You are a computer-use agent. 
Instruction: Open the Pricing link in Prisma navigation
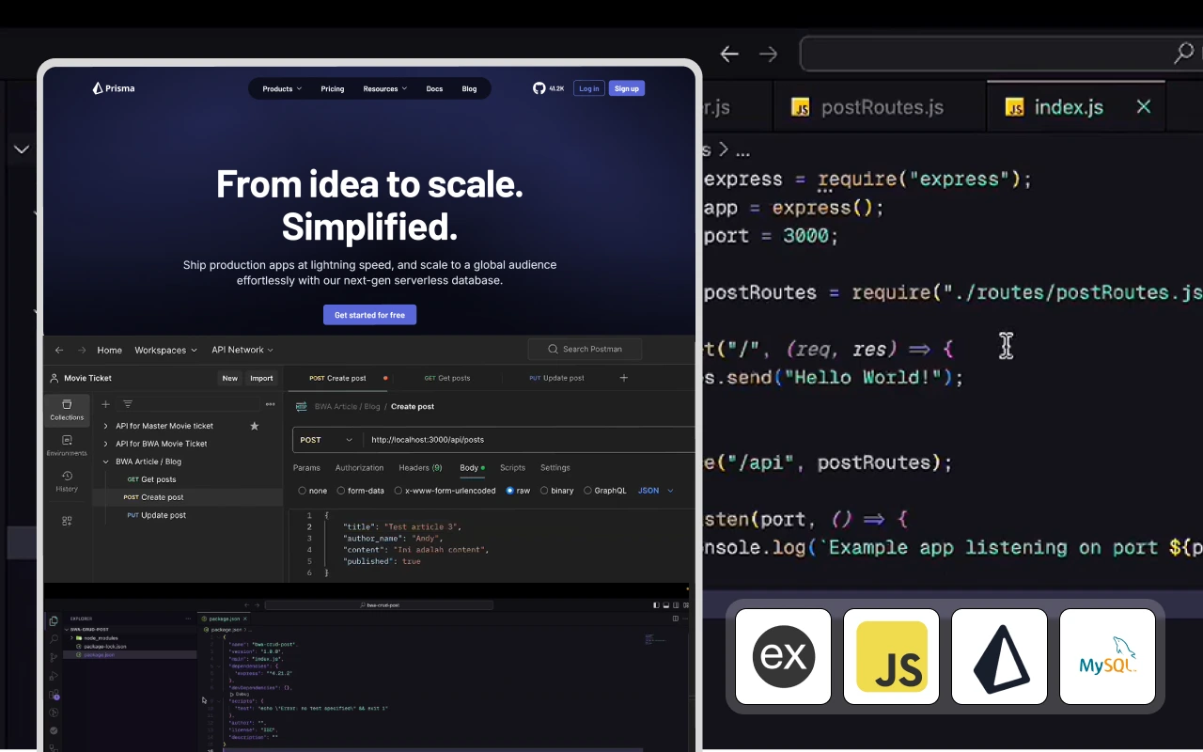[333, 88]
